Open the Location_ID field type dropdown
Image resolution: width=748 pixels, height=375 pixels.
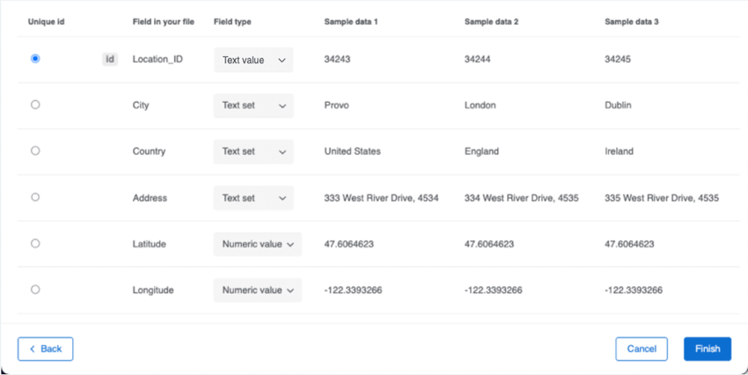click(x=253, y=60)
